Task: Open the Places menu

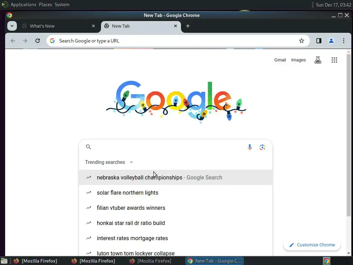Action: (46, 4)
